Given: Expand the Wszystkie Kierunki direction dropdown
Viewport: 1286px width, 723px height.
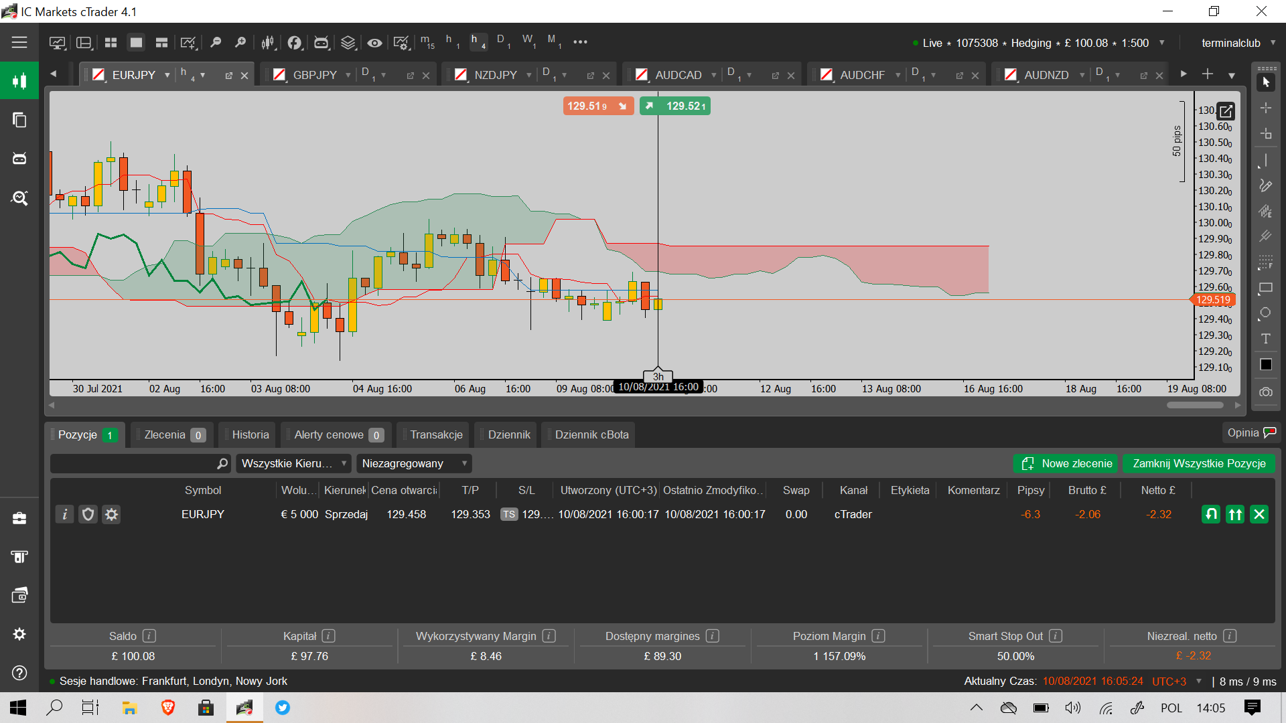Looking at the screenshot, I should pos(294,463).
